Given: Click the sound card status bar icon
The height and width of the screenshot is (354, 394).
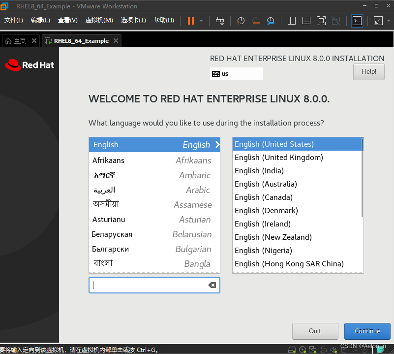Looking at the screenshot, I should point(333,350).
